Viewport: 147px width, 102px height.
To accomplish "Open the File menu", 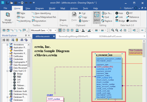I will tap(5, 8).
